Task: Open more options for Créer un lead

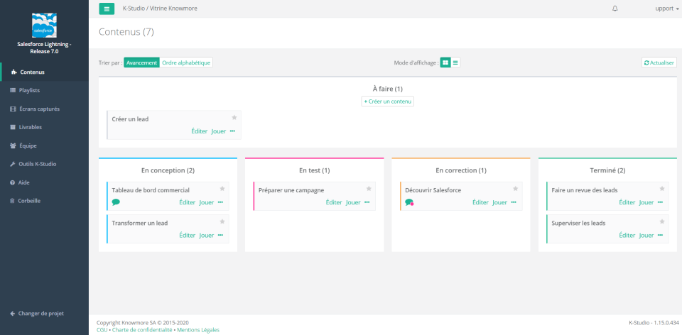Action: pos(233,131)
